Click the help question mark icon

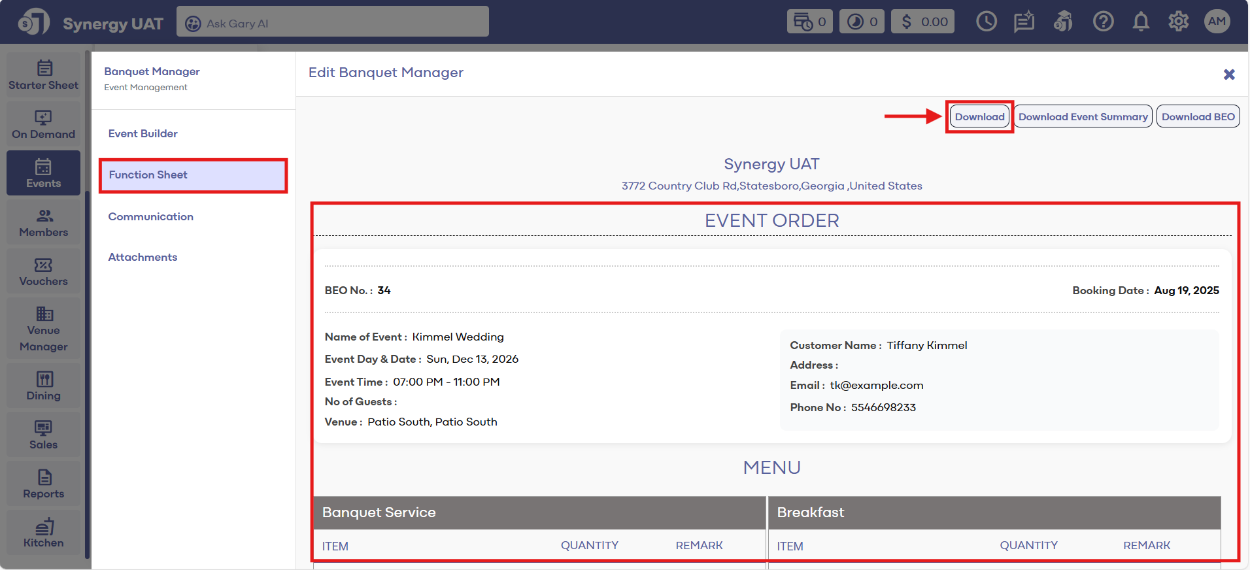1103,22
